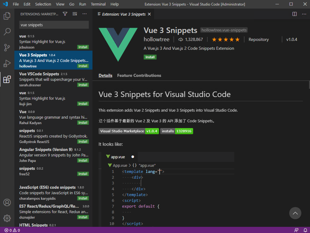Open the notifications bell in status bar
The image size is (310, 233).
[305, 230]
